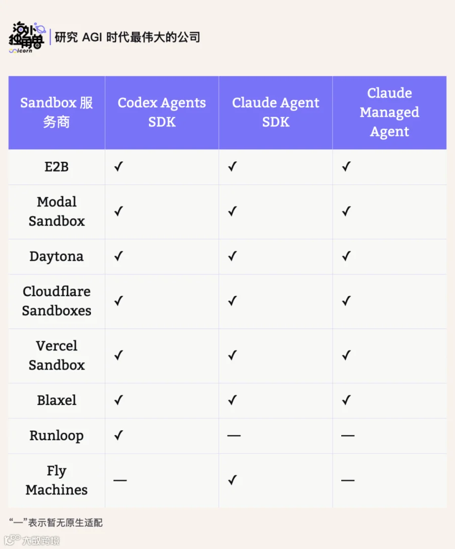The width and height of the screenshot is (455, 549).
Task: Select the Claude Agent SDK column header
Action: click(x=276, y=112)
